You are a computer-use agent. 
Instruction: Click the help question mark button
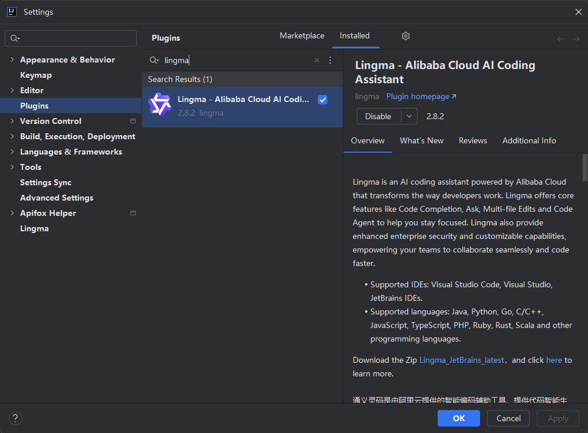pos(15,418)
